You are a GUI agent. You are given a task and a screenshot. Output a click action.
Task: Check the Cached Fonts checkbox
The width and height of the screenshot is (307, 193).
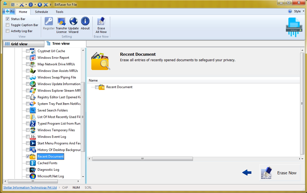click(28, 163)
